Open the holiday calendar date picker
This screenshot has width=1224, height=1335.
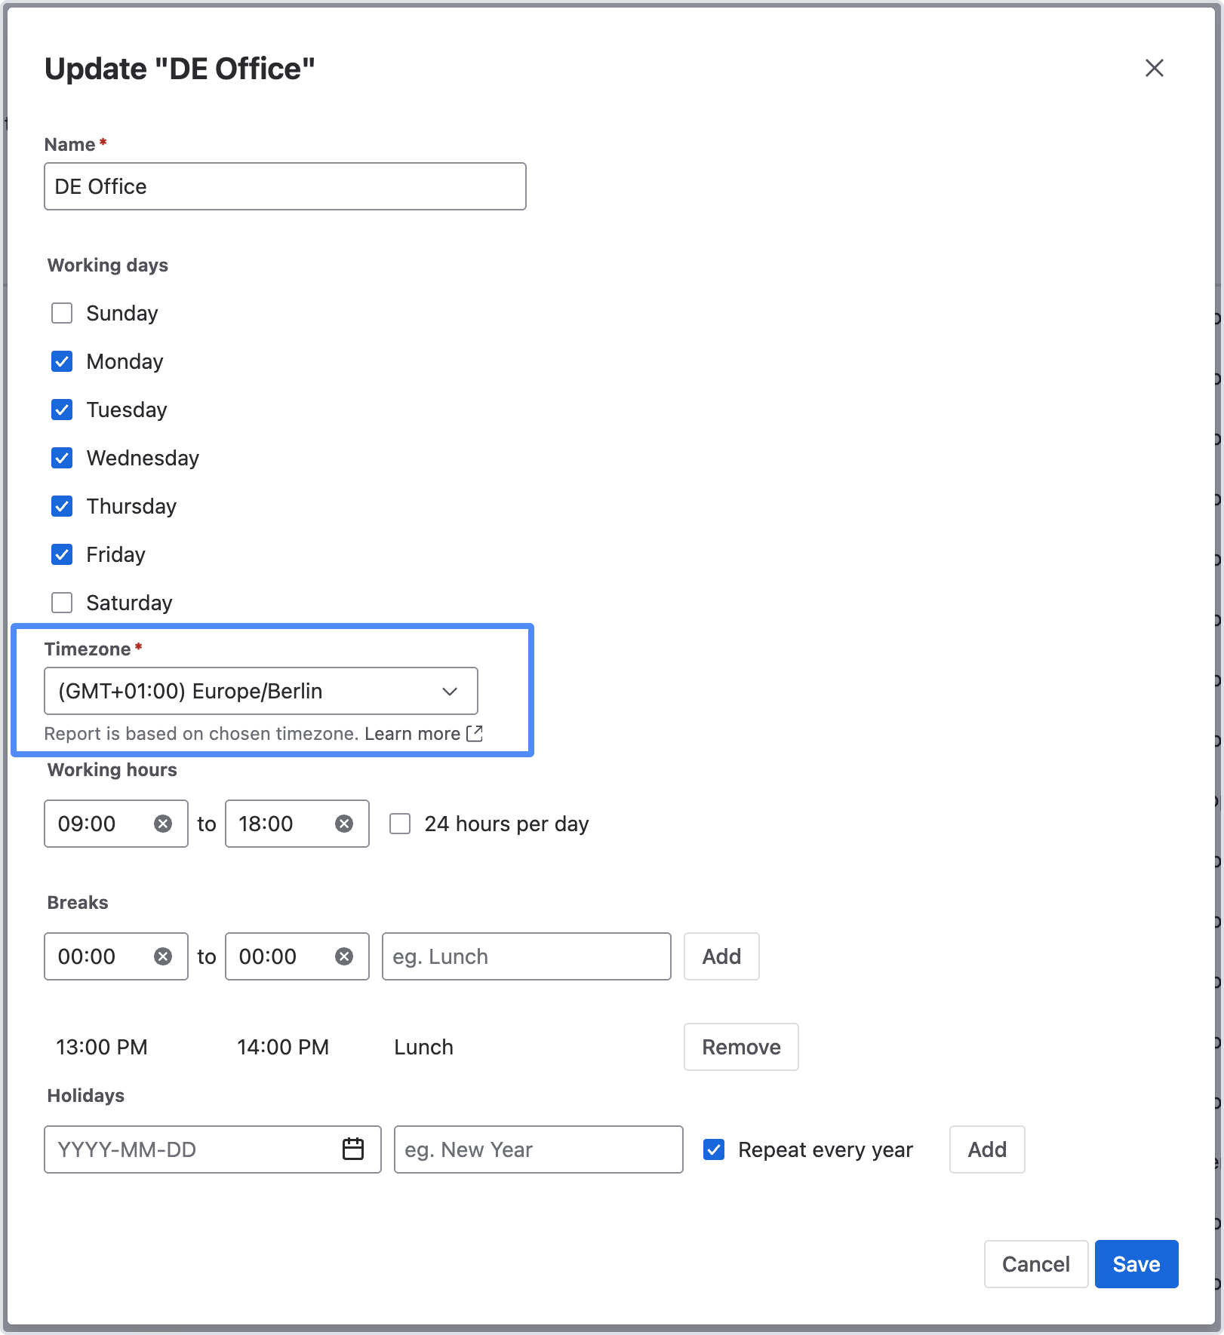coord(352,1149)
